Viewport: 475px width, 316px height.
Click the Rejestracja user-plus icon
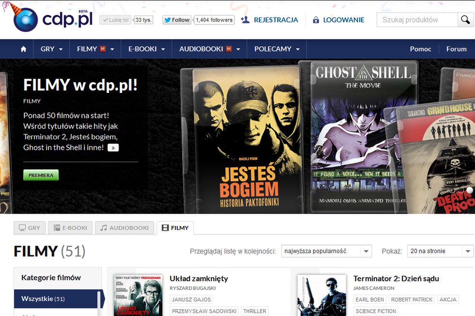tap(245, 20)
